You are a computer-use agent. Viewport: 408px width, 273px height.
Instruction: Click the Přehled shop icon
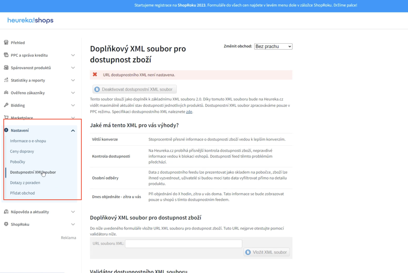pyautogui.click(x=6, y=42)
